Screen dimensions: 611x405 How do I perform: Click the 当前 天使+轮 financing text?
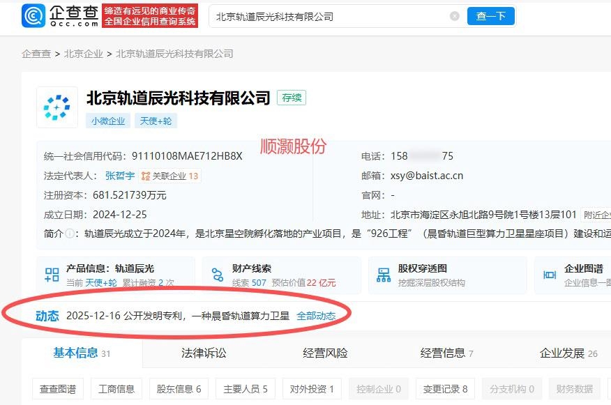[x=91, y=283]
